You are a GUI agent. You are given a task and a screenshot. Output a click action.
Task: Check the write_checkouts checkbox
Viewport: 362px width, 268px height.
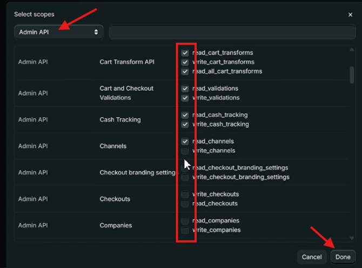[x=185, y=195]
